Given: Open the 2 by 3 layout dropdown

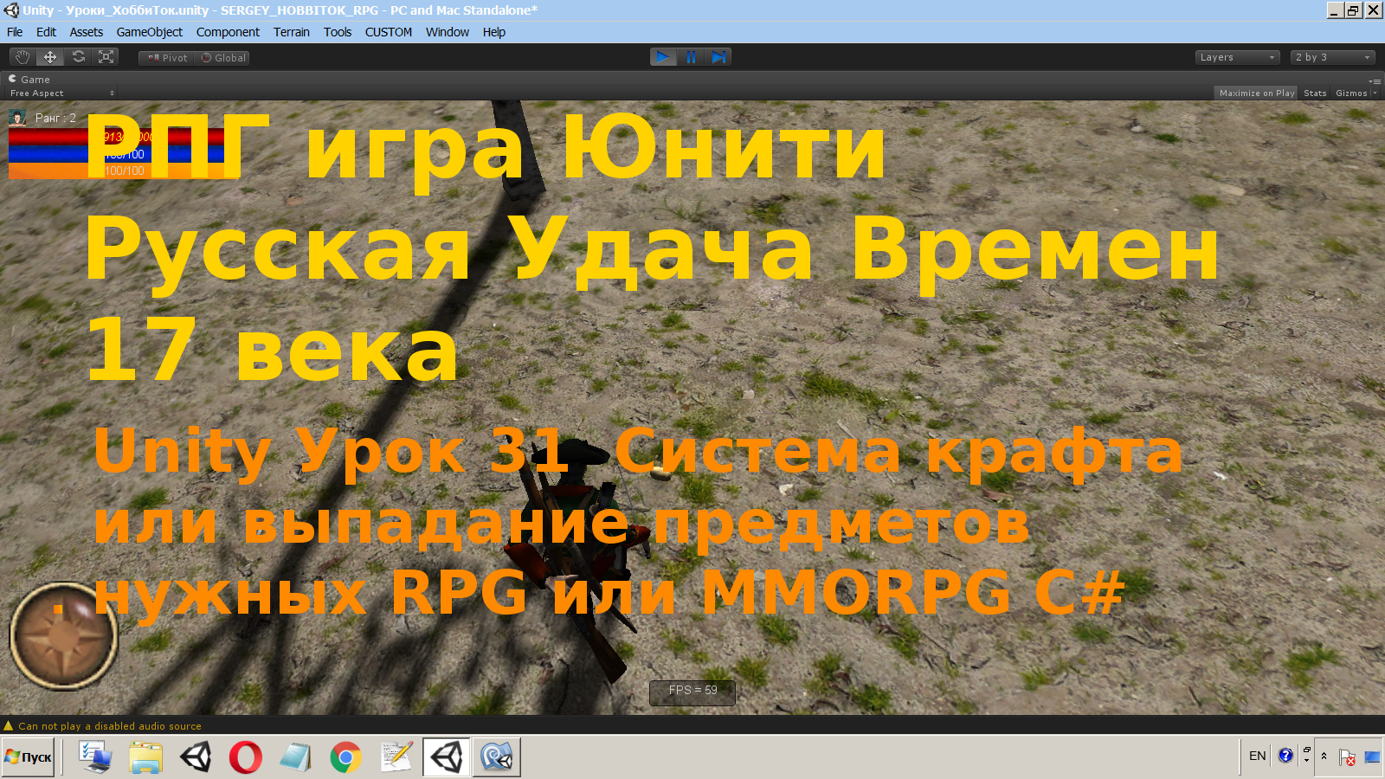Looking at the screenshot, I should (1331, 56).
